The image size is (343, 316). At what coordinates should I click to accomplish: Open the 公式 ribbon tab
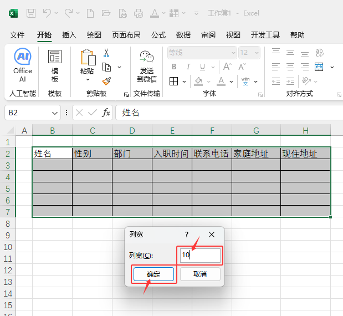pos(158,35)
